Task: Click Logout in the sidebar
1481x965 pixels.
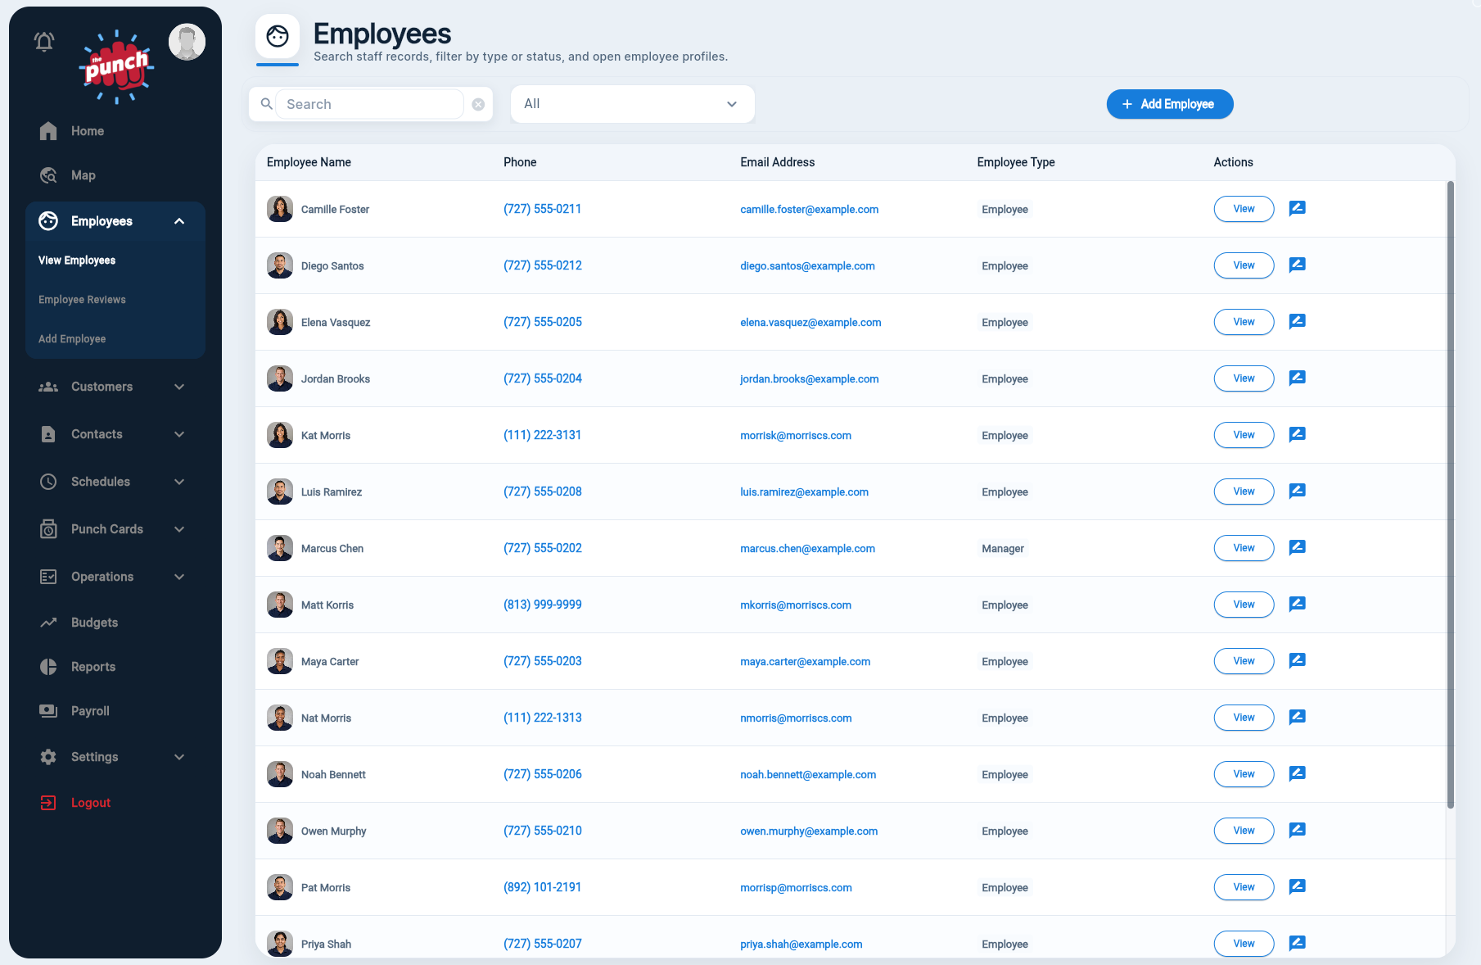Action: [91, 803]
